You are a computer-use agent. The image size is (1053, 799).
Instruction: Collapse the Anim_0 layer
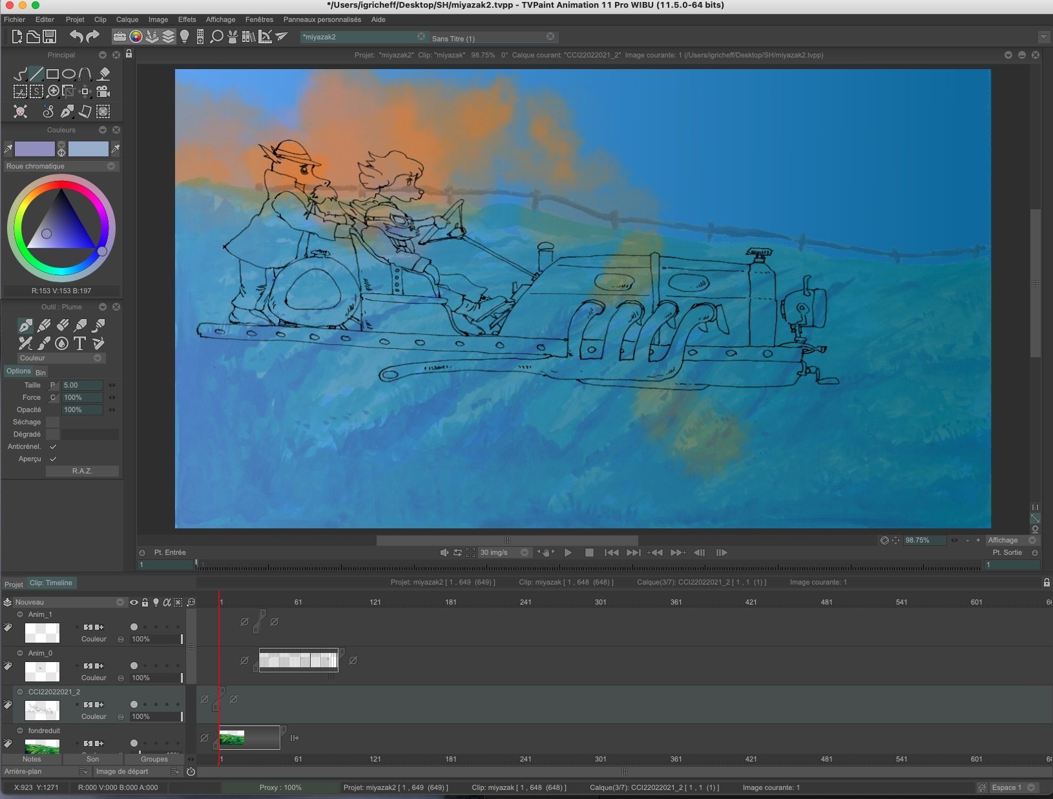(x=20, y=653)
